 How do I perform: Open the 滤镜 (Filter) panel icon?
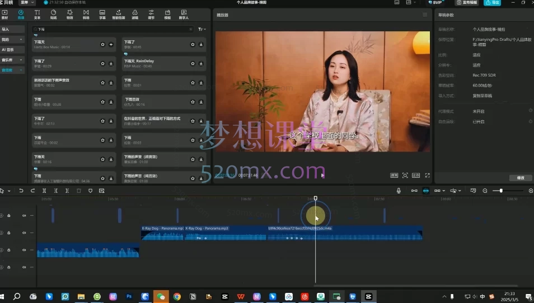coord(135,14)
